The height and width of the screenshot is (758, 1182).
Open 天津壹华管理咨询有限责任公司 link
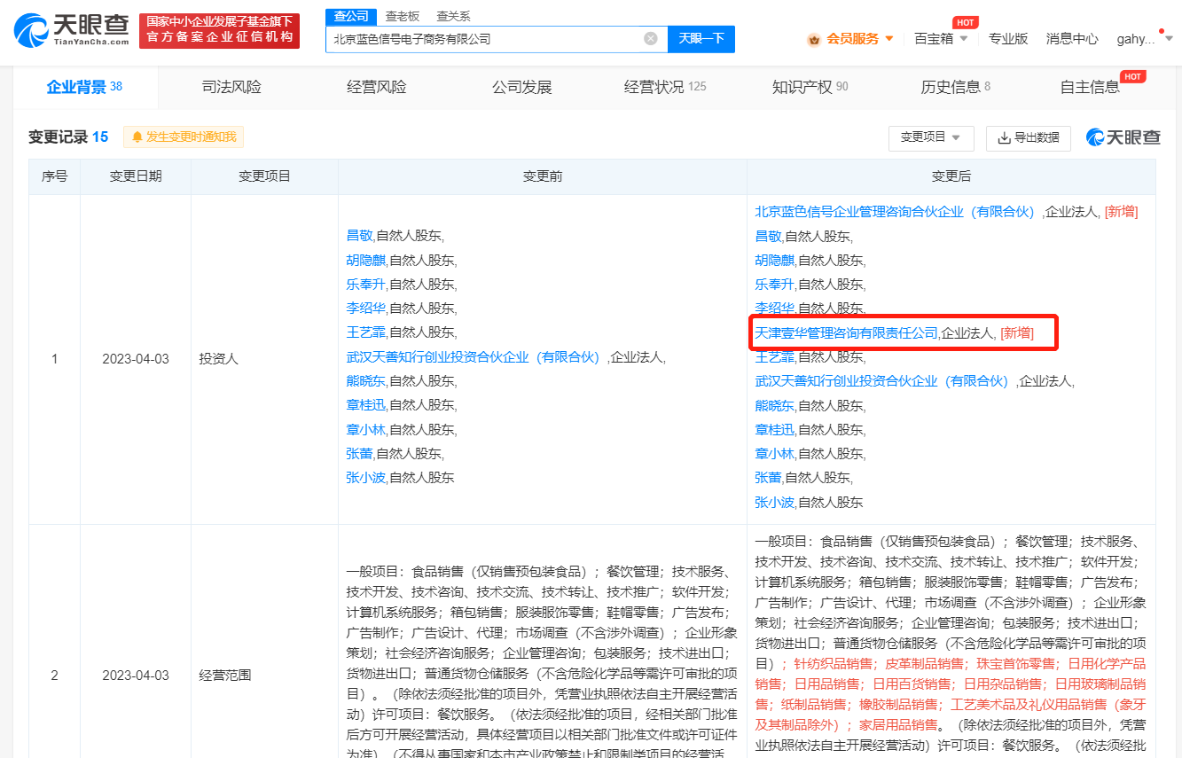coord(846,332)
